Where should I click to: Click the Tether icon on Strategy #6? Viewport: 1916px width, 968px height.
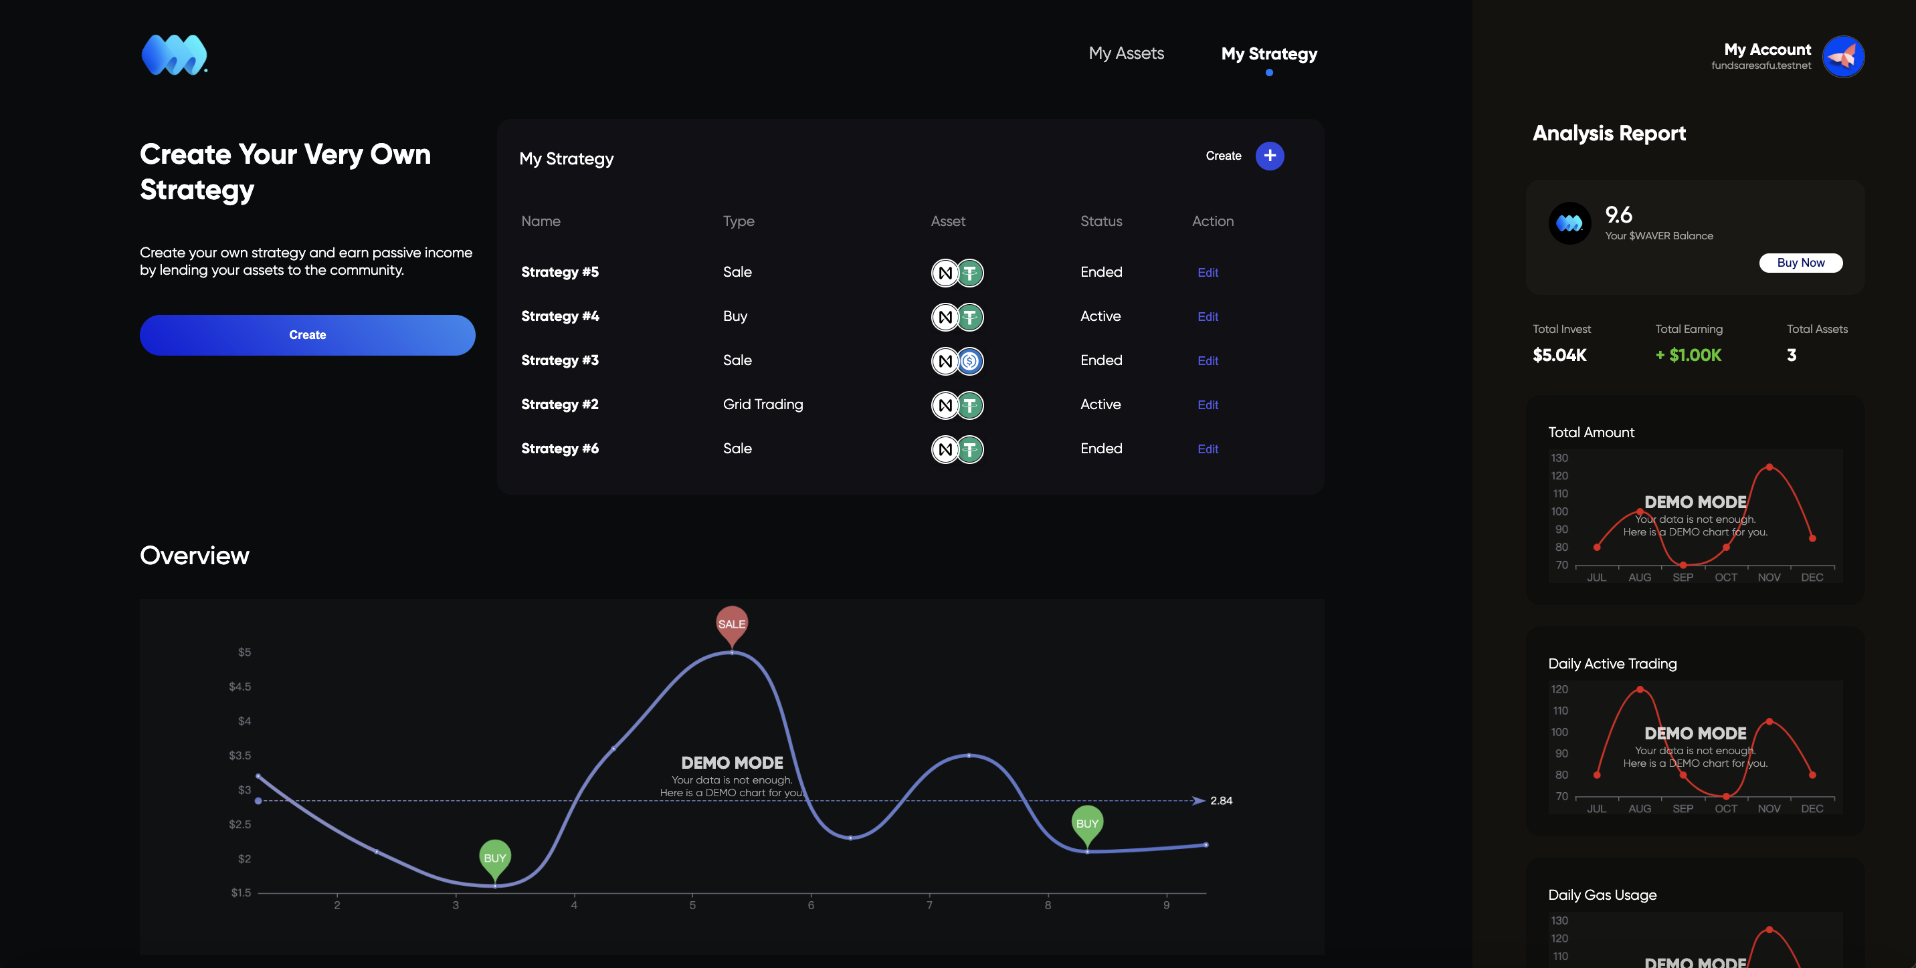click(969, 449)
